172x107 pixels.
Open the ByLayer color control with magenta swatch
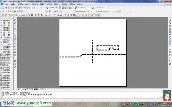point(64,11)
